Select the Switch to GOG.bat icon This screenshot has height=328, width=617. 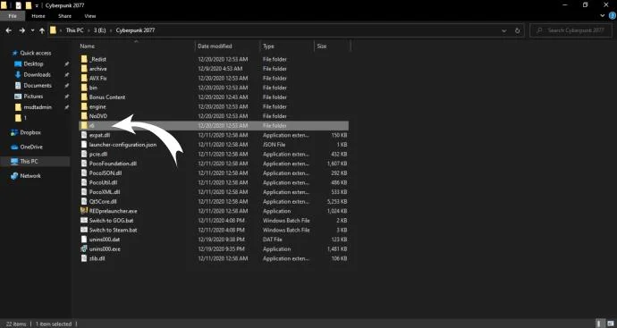click(x=84, y=220)
